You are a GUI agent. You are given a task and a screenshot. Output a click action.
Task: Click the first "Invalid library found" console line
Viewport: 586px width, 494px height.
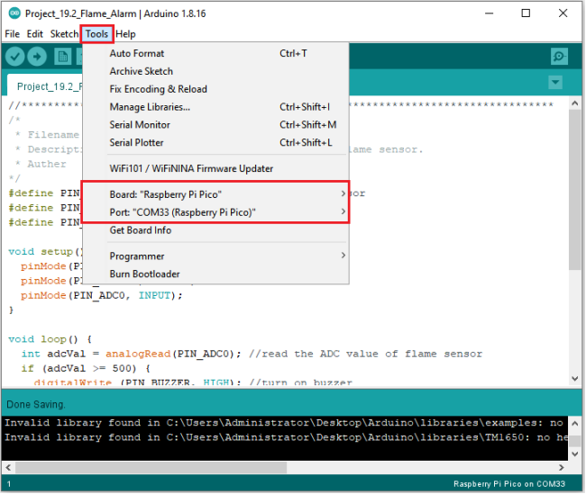[284, 423]
